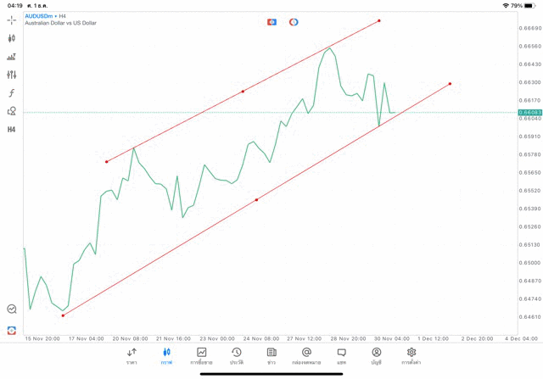The width and height of the screenshot is (543, 379).
Task: Open the แชท chat tab
Action: [x=341, y=355]
